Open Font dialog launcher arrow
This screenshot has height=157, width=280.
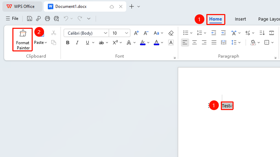[x=174, y=58]
